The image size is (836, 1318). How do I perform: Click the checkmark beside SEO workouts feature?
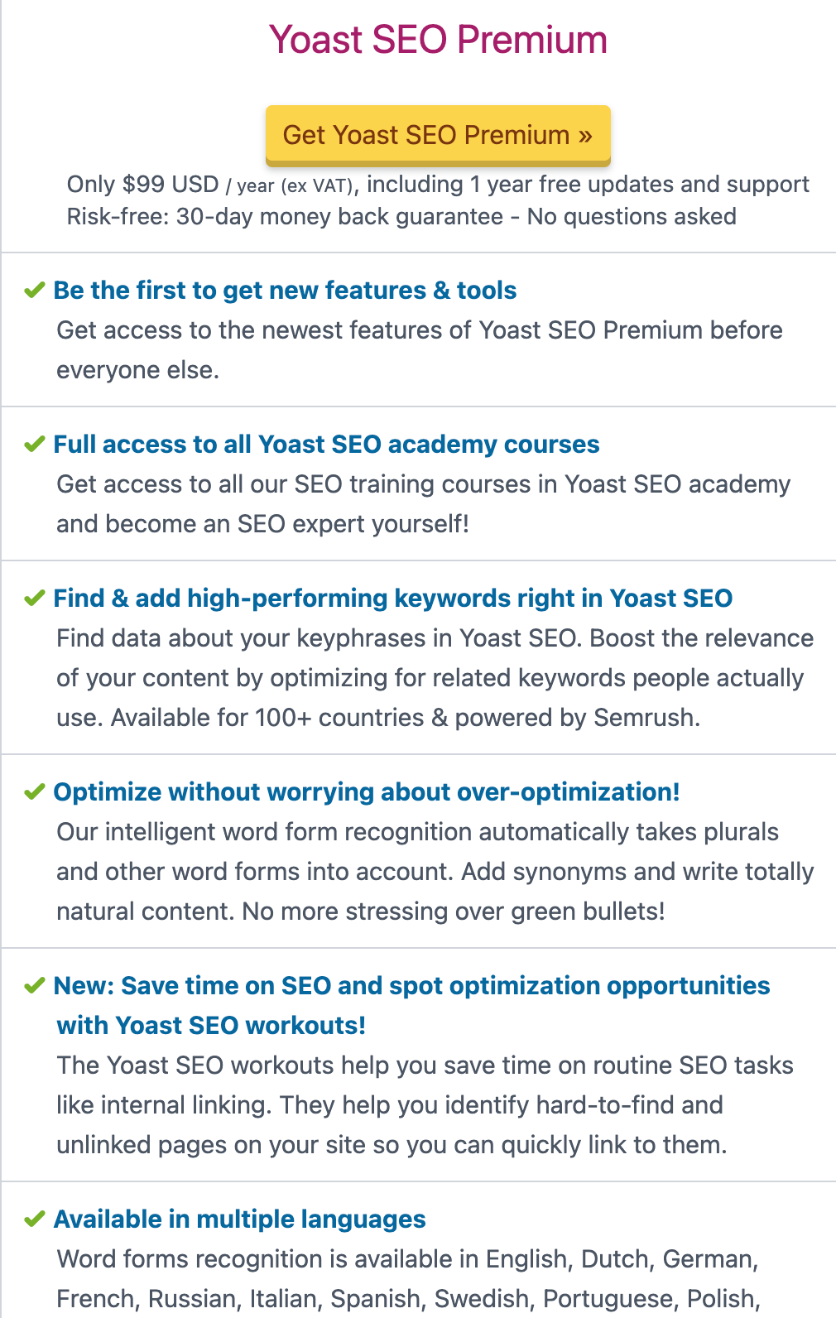point(33,986)
